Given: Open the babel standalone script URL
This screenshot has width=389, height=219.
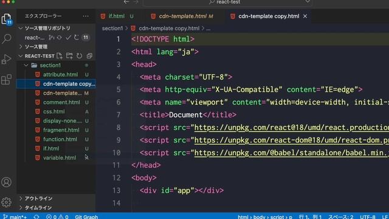Looking at the screenshot, I should tap(291, 153).
